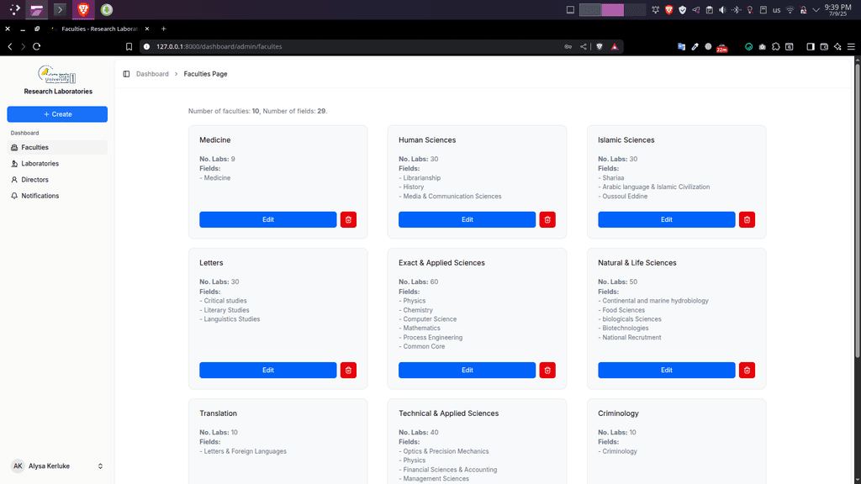Go to Directors in the sidebar
This screenshot has width=861, height=484.
(34, 180)
